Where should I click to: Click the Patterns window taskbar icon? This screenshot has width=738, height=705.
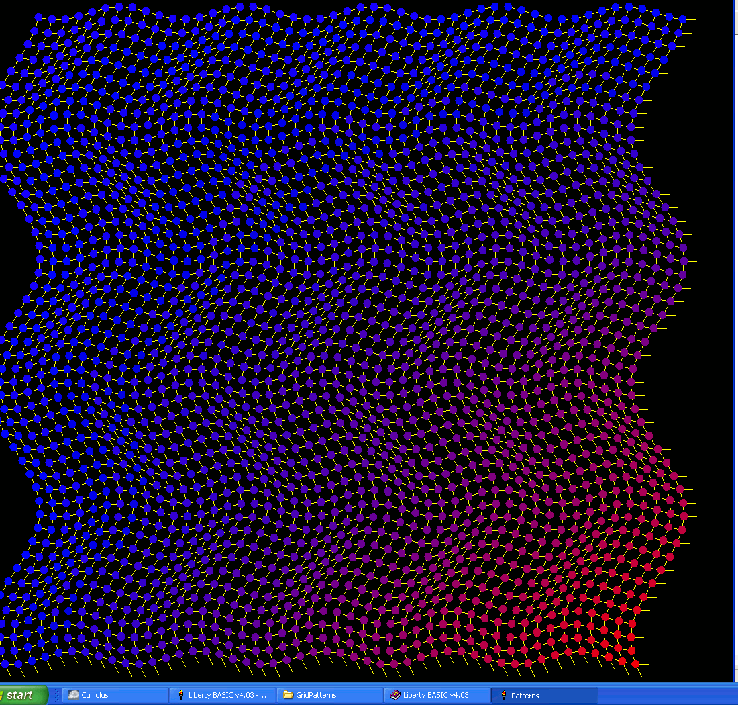(503, 695)
